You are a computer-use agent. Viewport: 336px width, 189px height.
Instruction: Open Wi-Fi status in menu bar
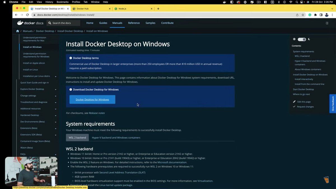(x=291, y=2)
